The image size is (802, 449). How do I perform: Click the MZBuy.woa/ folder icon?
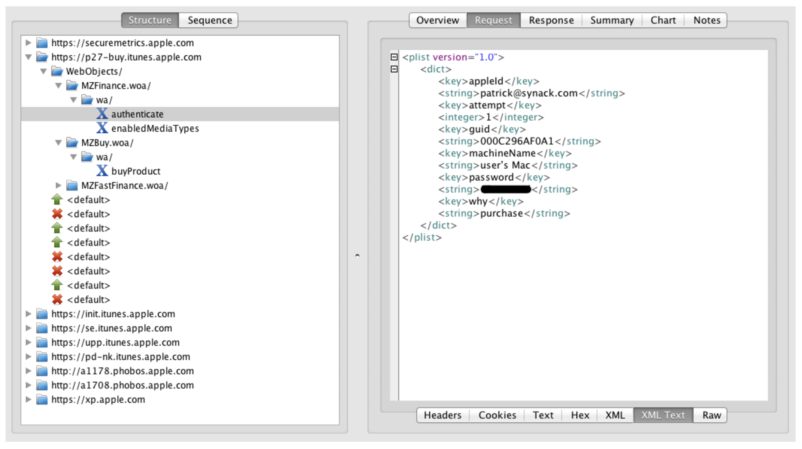[x=72, y=143]
